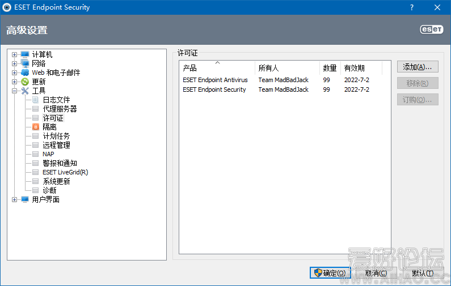The image size is (451, 286).
Task: Open the 计划任务 settings item
Action: tap(56, 136)
